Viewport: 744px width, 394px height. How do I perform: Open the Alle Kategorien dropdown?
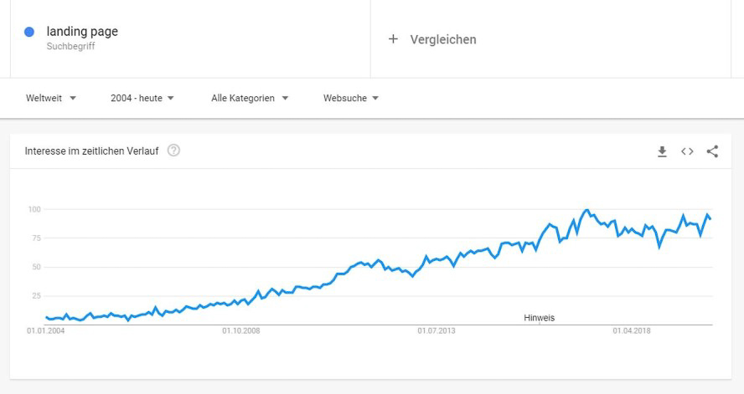pyautogui.click(x=250, y=98)
